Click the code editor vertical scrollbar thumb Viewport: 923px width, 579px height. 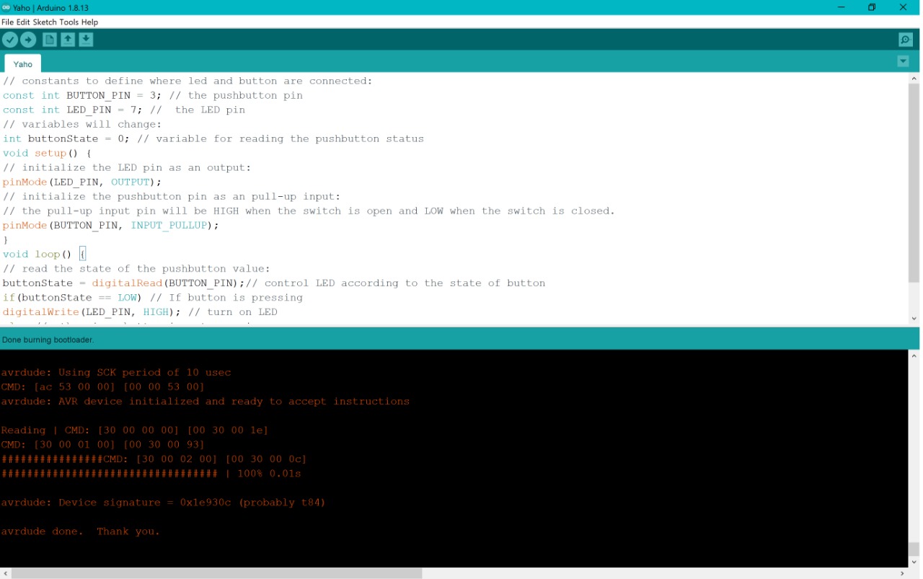click(x=914, y=184)
